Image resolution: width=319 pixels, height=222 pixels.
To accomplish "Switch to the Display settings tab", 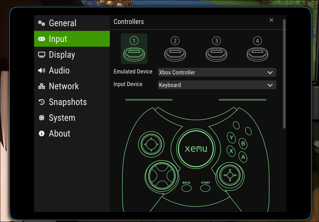I will click(72, 55).
